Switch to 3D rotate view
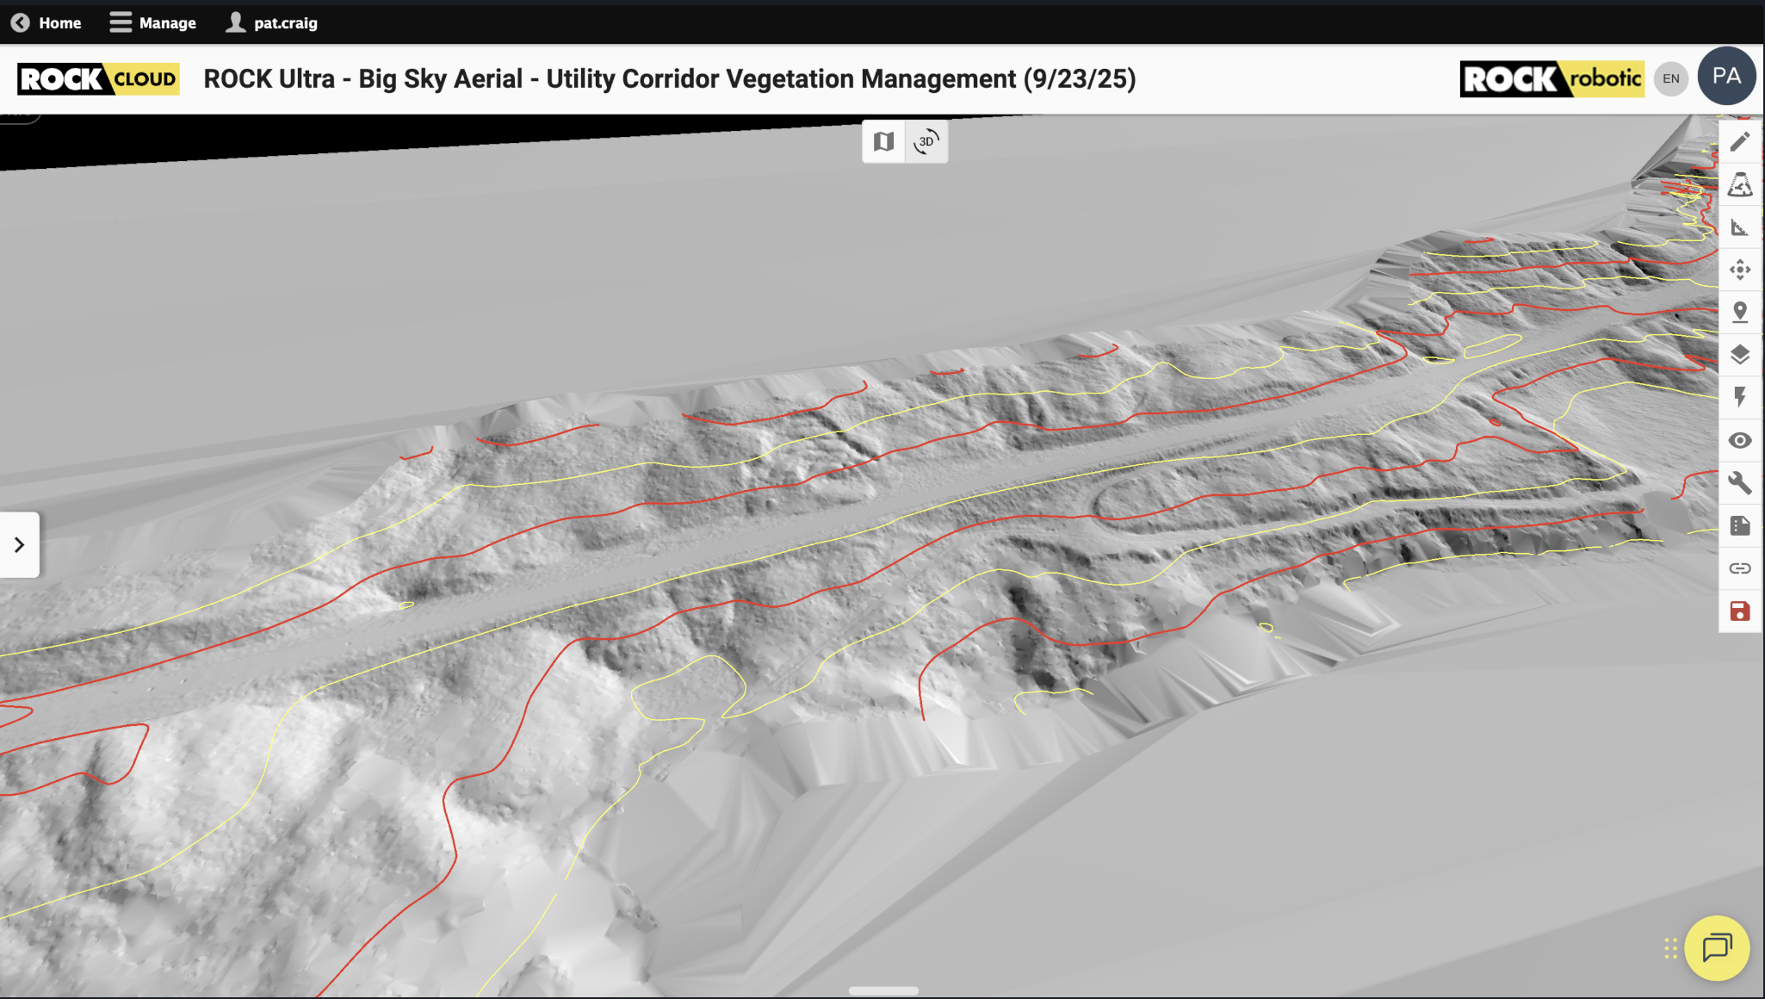 coord(926,141)
